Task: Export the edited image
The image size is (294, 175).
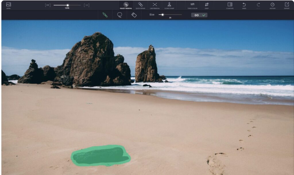Action: pyautogui.click(x=287, y=5)
